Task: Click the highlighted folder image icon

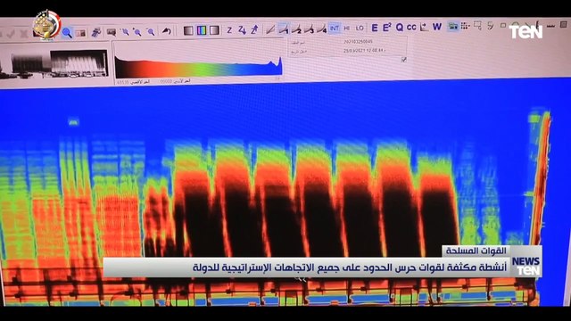Action: tap(453, 26)
